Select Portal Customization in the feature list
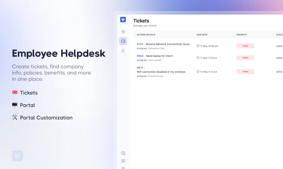Image resolution: width=283 pixels, height=169 pixels. (46, 117)
